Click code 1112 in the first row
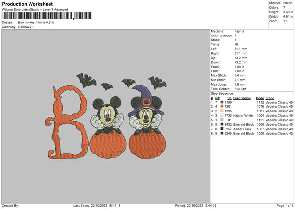The height and width of the screenshot is (209, 295). click(260, 102)
